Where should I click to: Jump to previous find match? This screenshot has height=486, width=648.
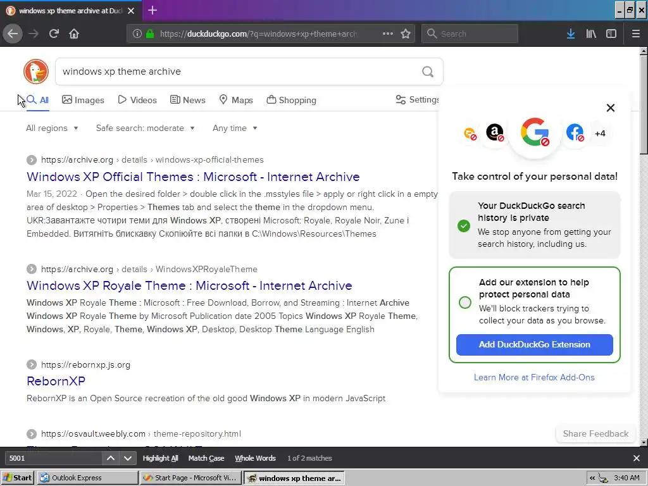tap(111, 458)
